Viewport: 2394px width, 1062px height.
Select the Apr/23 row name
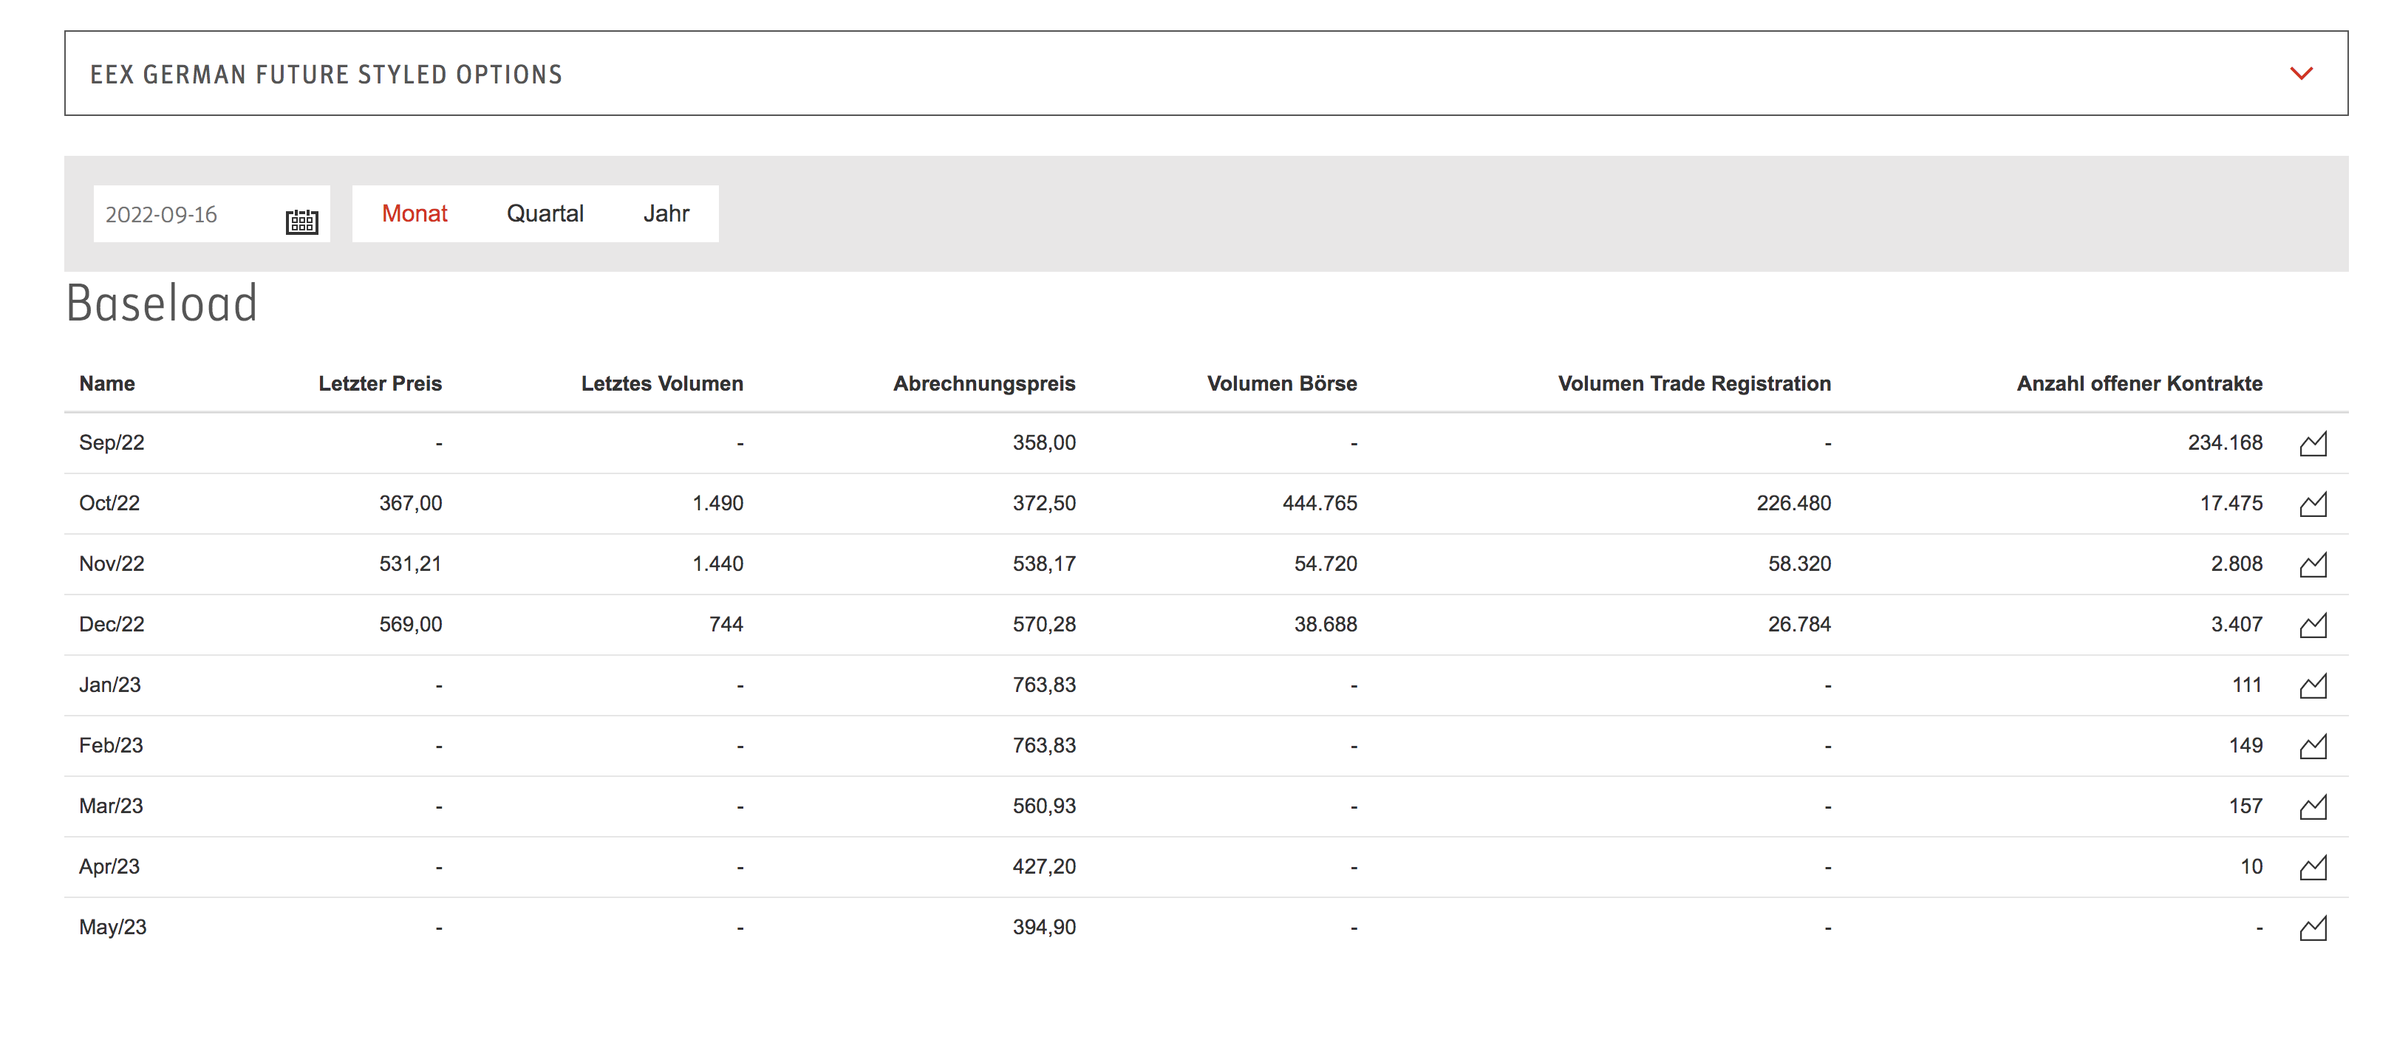109,867
